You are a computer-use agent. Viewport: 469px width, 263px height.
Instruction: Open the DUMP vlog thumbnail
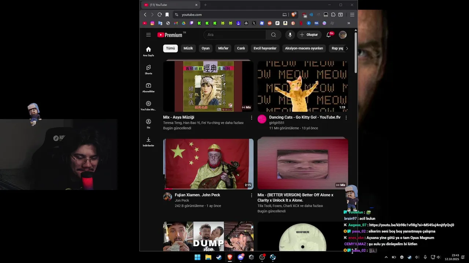pyautogui.click(x=208, y=236)
